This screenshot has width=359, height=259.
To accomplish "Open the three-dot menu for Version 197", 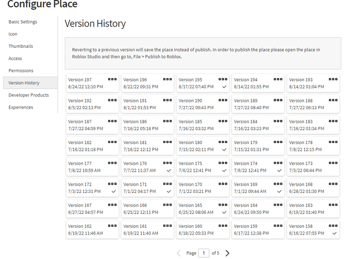I will click(112, 79).
